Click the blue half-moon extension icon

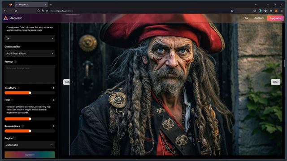click(x=260, y=11)
